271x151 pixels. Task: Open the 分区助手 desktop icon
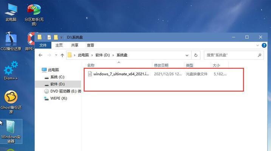click(34, 15)
